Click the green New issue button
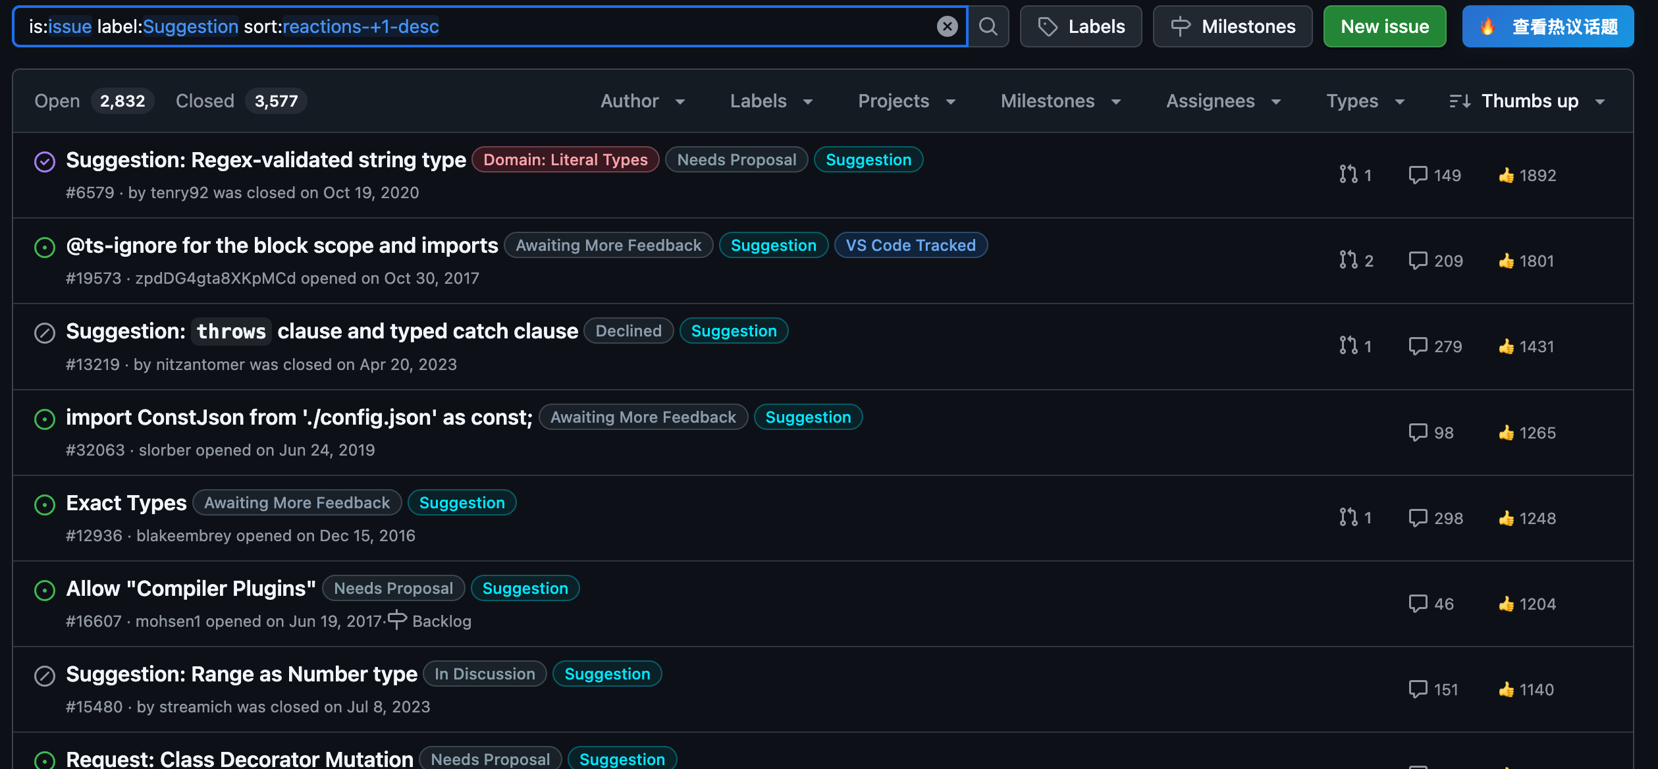This screenshot has width=1658, height=769. [x=1384, y=26]
